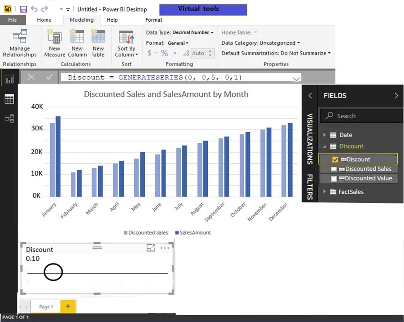
Task: Check the Discount field checkbox
Action: [x=335, y=159]
